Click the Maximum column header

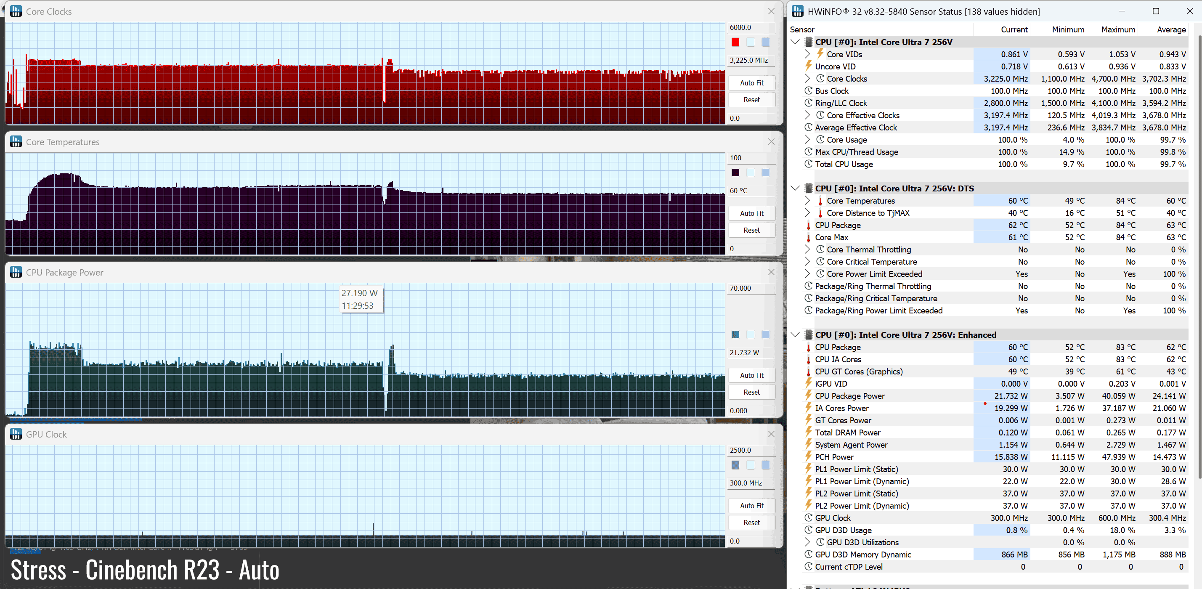click(1118, 29)
